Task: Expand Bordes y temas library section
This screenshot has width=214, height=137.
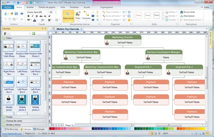Action: pyautogui.click(x=25, y=125)
